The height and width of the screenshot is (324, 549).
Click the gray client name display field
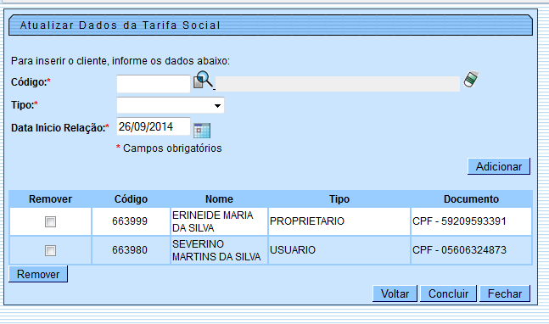tap(338, 84)
